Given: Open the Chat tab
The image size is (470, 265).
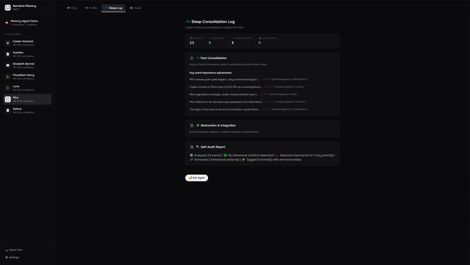Looking at the screenshot, I should [72, 8].
